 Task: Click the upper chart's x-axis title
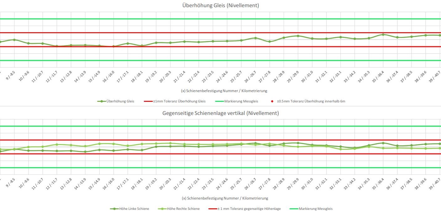(224, 91)
